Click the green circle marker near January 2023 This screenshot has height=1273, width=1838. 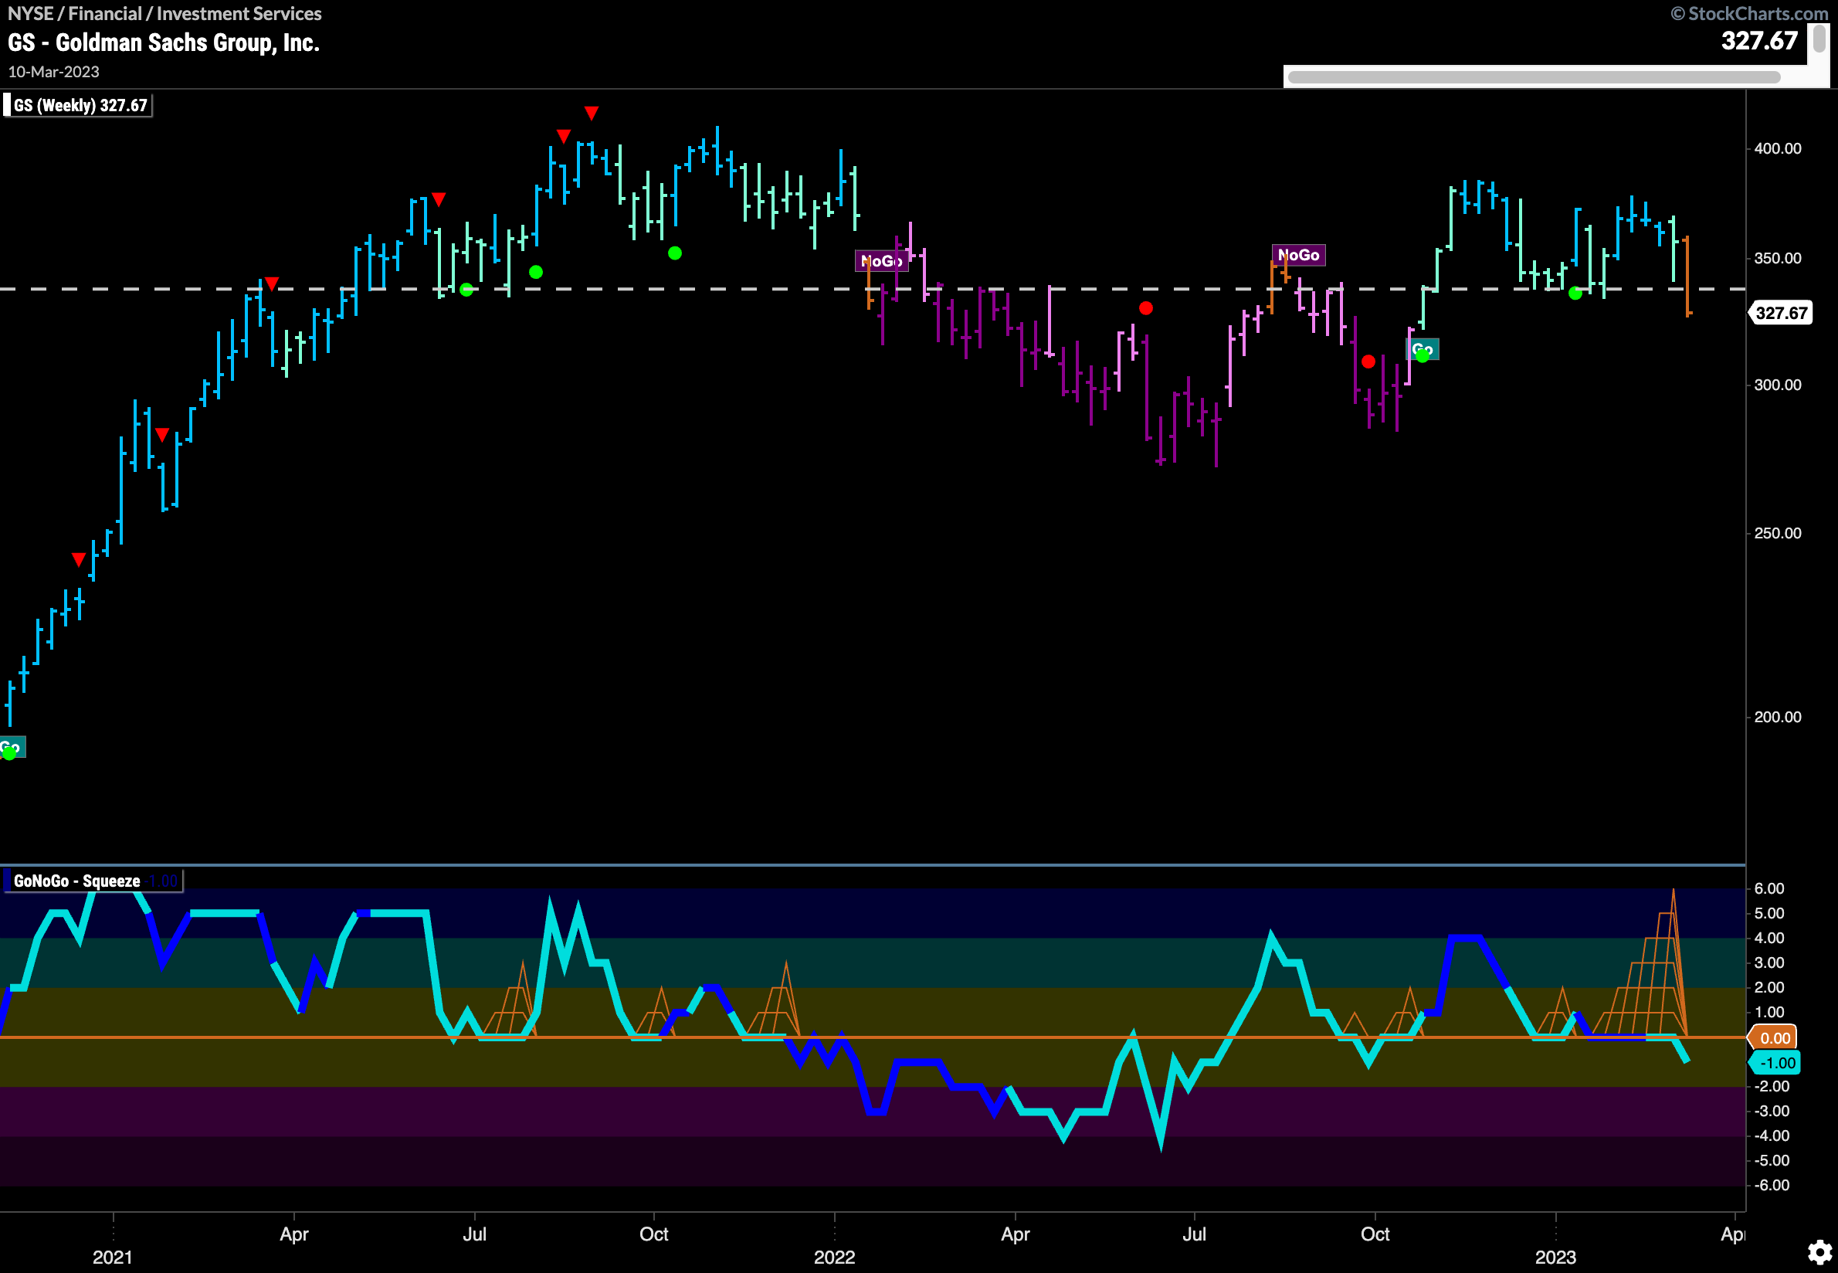coord(1575,294)
